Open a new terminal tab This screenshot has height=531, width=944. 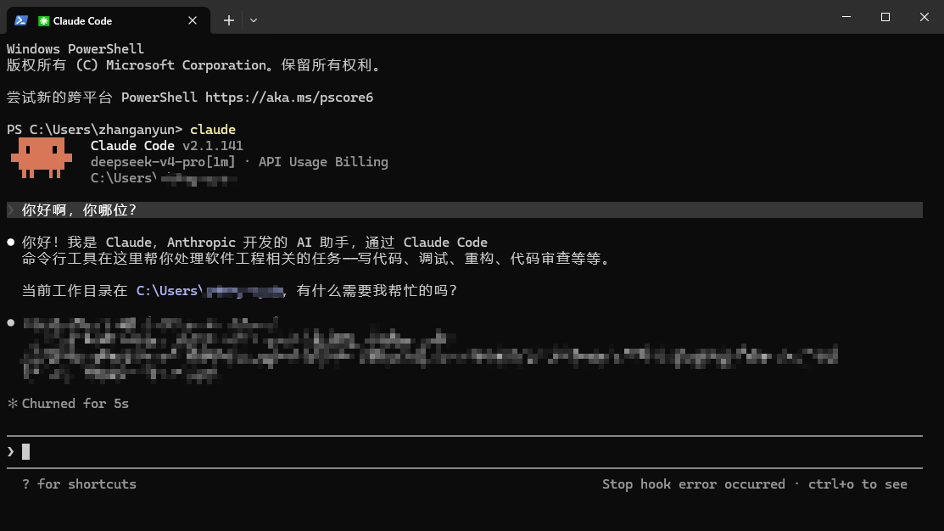pyautogui.click(x=229, y=20)
